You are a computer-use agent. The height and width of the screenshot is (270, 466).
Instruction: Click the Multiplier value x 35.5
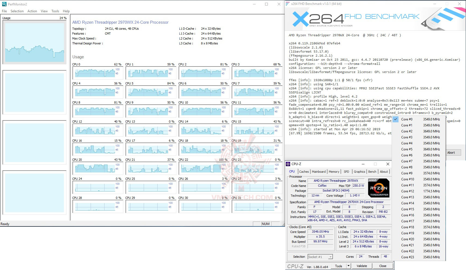pos(320,236)
